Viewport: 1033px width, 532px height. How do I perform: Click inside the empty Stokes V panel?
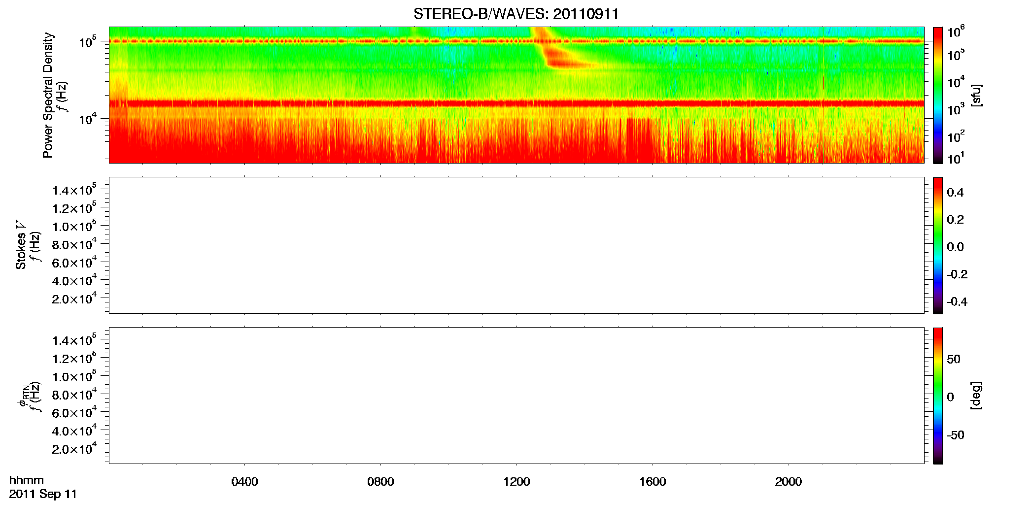[x=516, y=245]
